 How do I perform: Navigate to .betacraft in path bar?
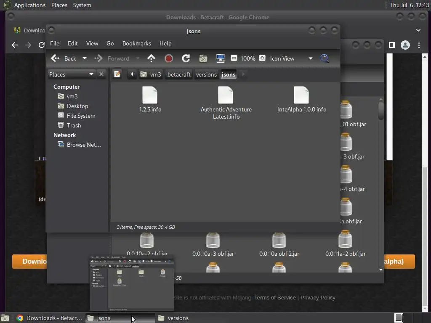click(x=178, y=74)
